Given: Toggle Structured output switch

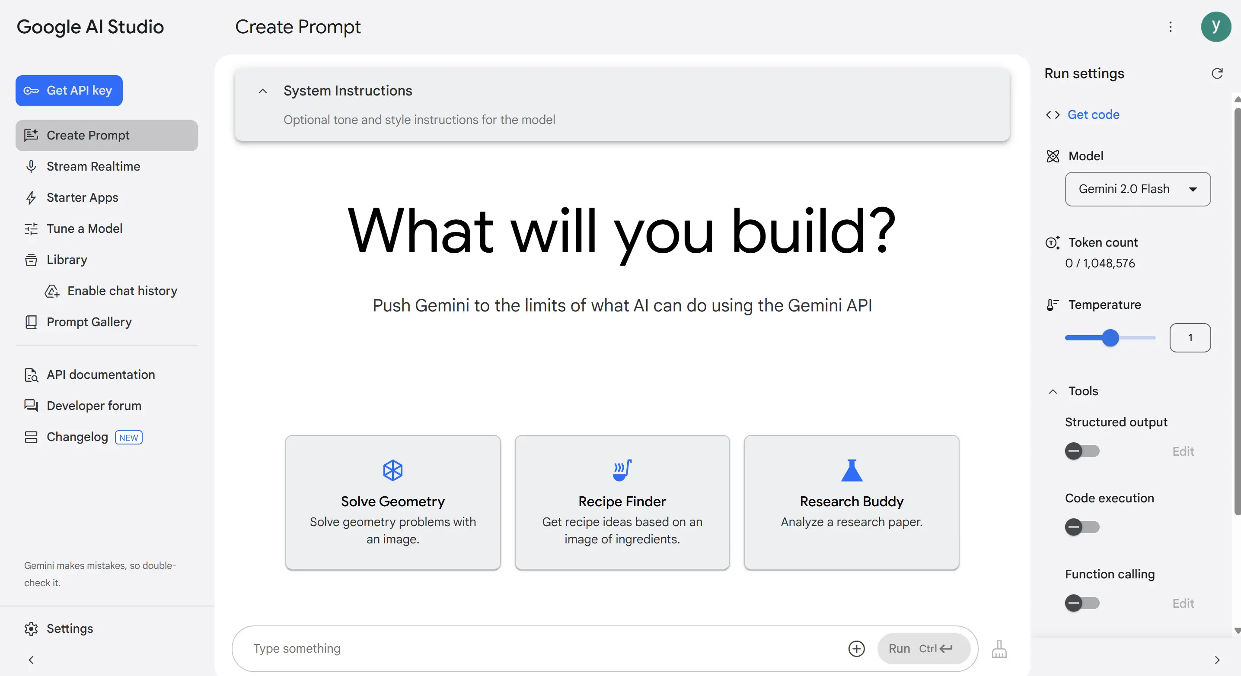Looking at the screenshot, I should point(1082,451).
